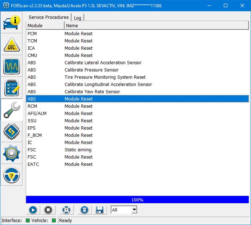251x225 pixels.
Task: Open the wrench service procedures section
Action: [x=12, y=110]
